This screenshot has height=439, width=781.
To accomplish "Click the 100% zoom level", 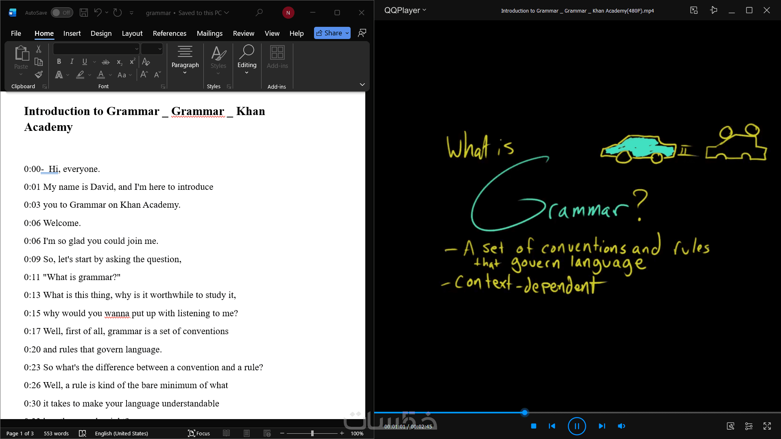I will pyautogui.click(x=357, y=433).
